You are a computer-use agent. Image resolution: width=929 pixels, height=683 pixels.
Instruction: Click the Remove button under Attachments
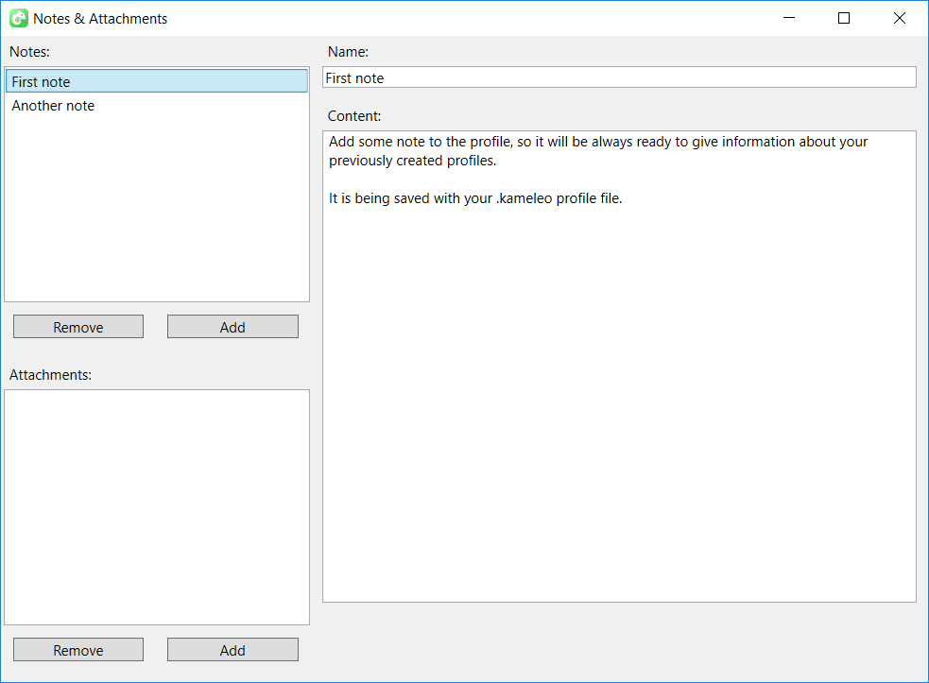click(78, 650)
